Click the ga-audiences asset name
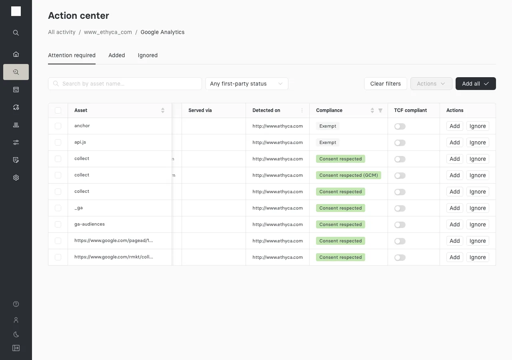 pos(90,224)
